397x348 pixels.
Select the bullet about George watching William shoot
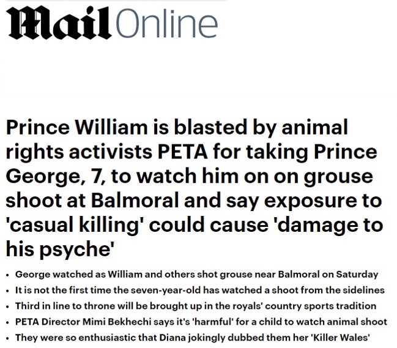(197, 274)
